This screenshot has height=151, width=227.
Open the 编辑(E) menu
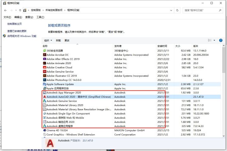point(18,17)
